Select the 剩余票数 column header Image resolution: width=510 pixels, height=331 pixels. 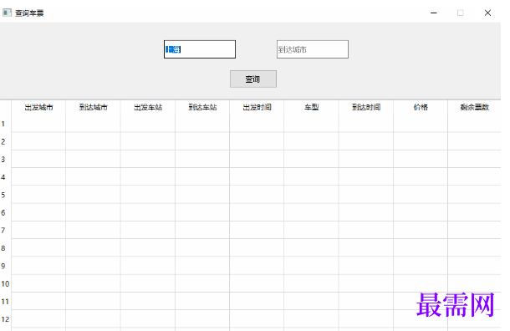click(474, 107)
